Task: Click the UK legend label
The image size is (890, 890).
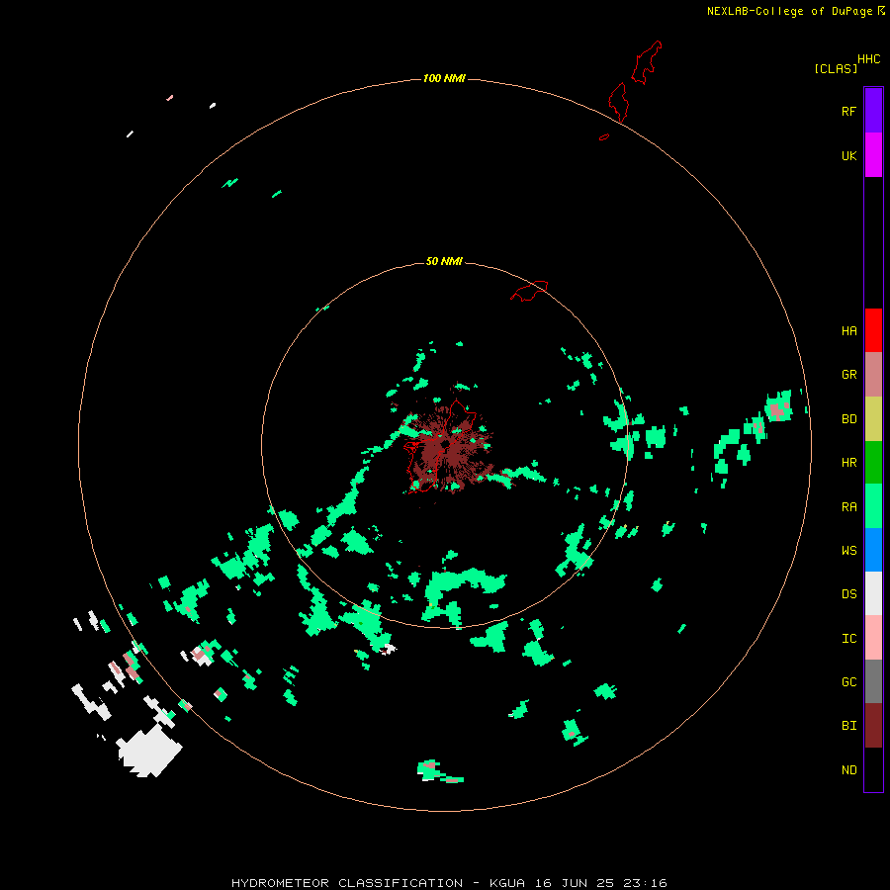Action: (848, 155)
